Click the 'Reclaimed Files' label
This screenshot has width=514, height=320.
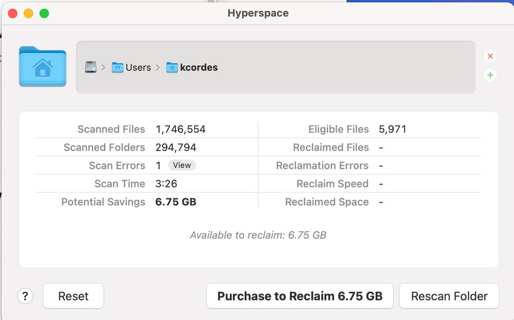point(331,147)
